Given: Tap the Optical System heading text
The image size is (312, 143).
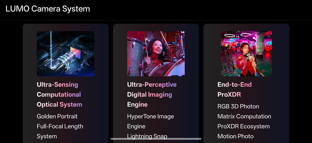Looking at the screenshot, I should [x=59, y=105].
